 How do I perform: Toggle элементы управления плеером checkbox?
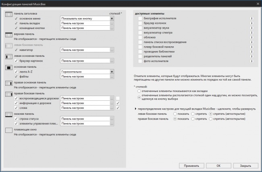click(x=16, y=124)
